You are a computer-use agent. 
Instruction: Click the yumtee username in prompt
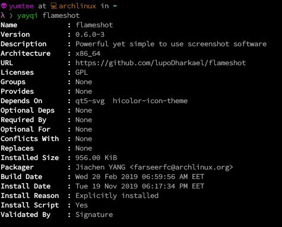(21, 6)
